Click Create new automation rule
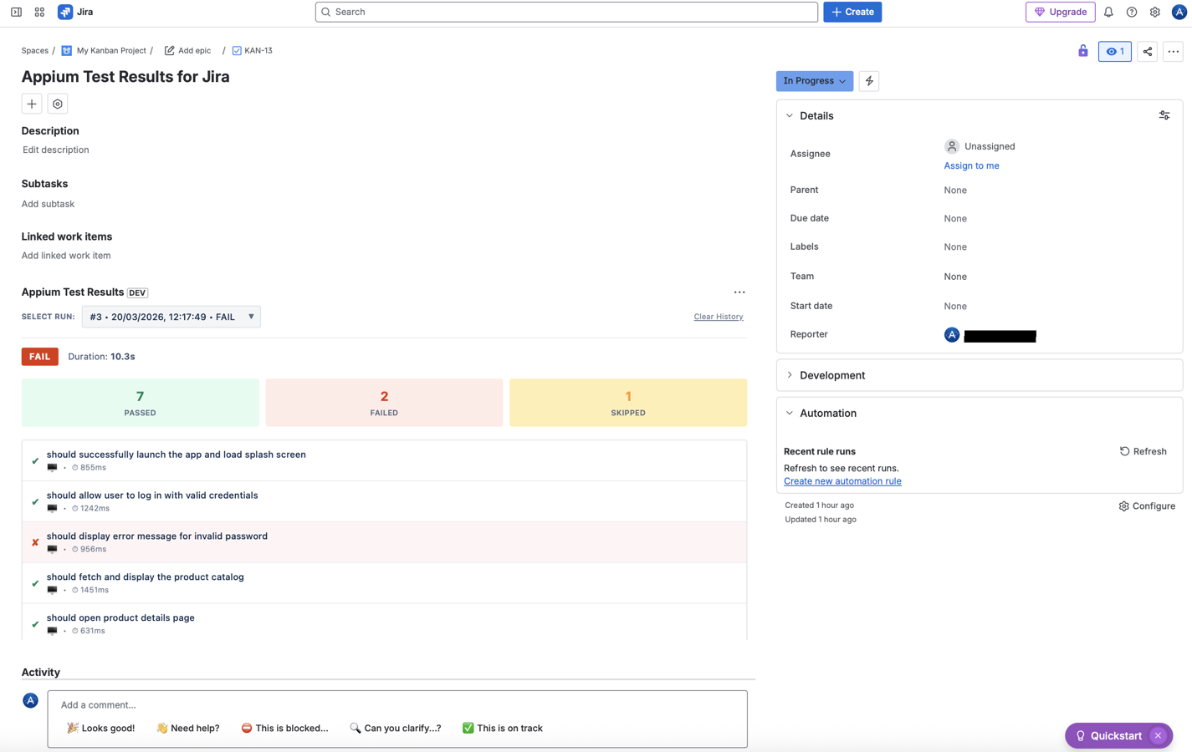This screenshot has height=752, width=1192. point(842,480)
